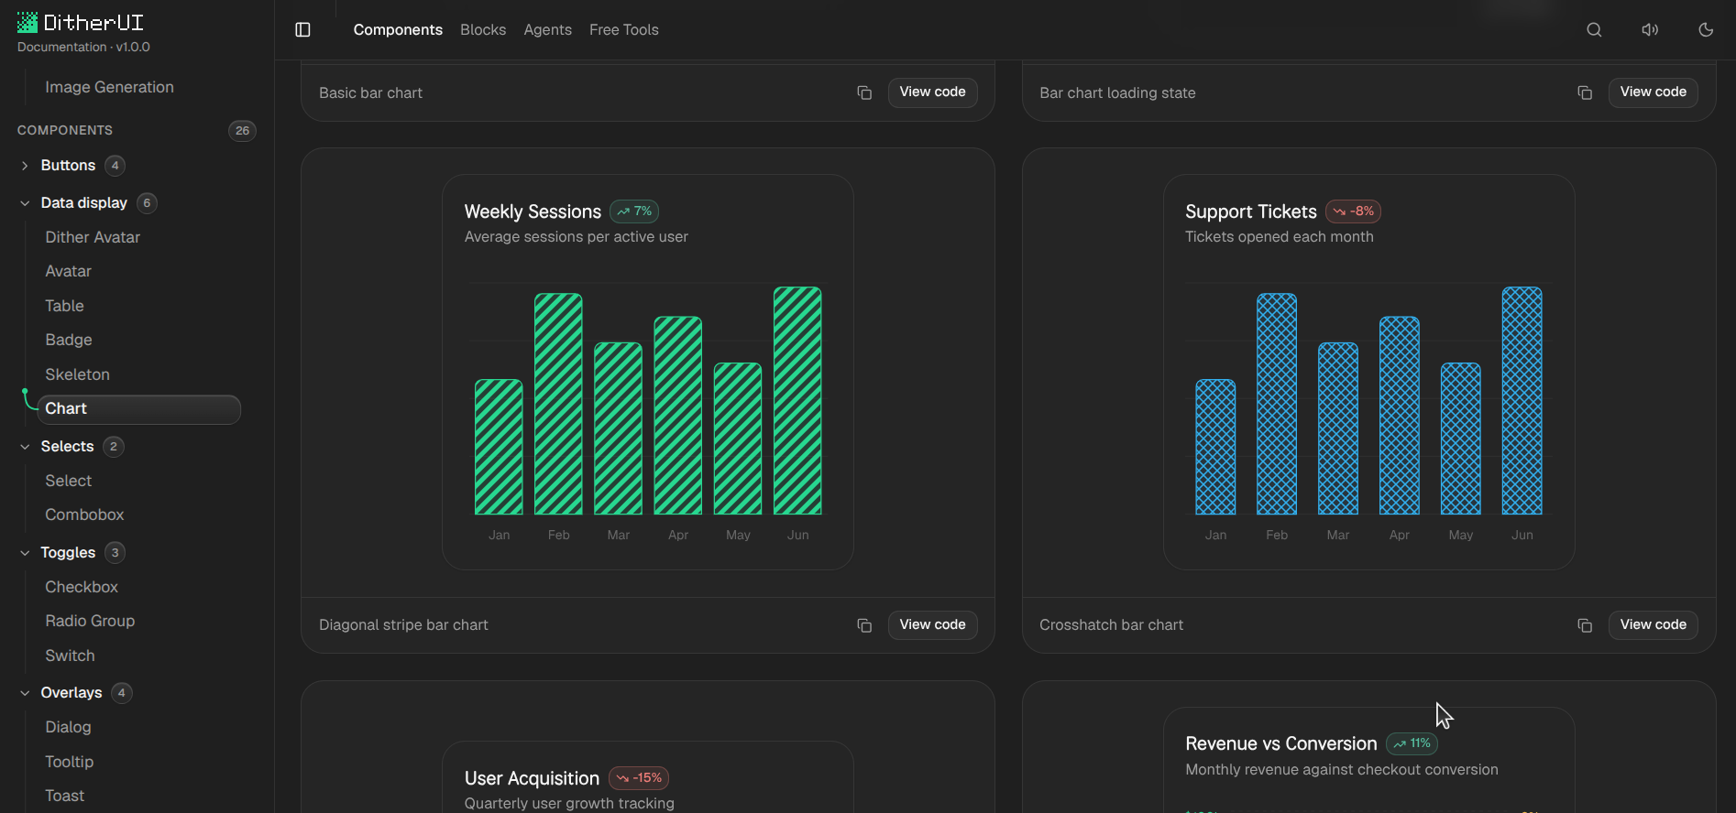Copy the Basic bar chart code
Screen dimensions: 1736x813
pyautogui.click(x=864, y=92)
